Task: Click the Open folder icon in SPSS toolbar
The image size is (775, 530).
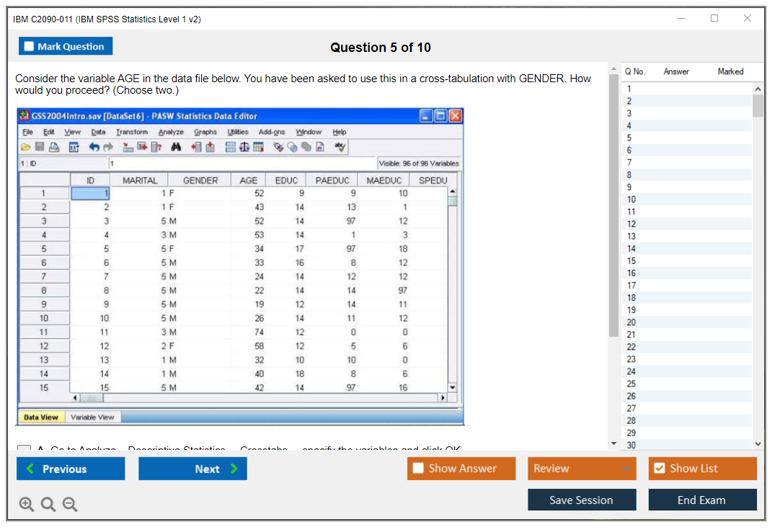Action: coord(26,147)
